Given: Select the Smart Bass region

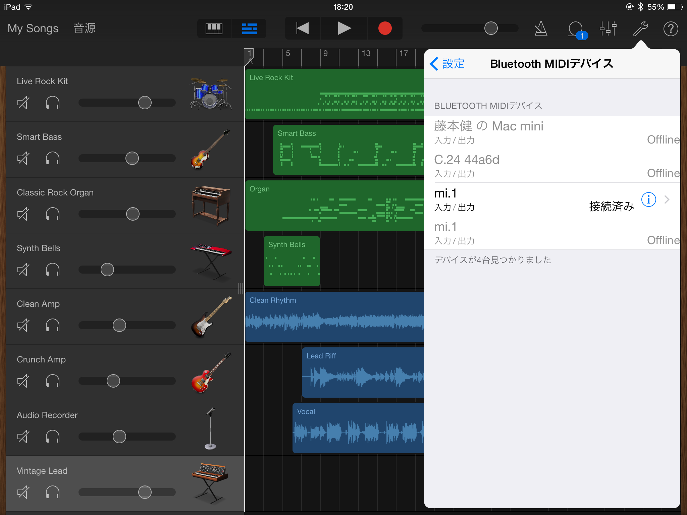Looking at the screenshot, I should (349, 150).
